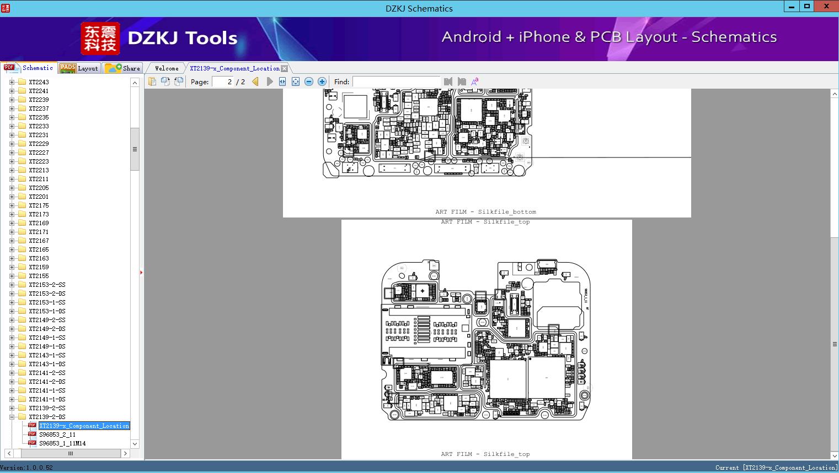The image size is (839, 473).
Task: Select the XT2149-1-SS tree folder
Action: point(47,338)
